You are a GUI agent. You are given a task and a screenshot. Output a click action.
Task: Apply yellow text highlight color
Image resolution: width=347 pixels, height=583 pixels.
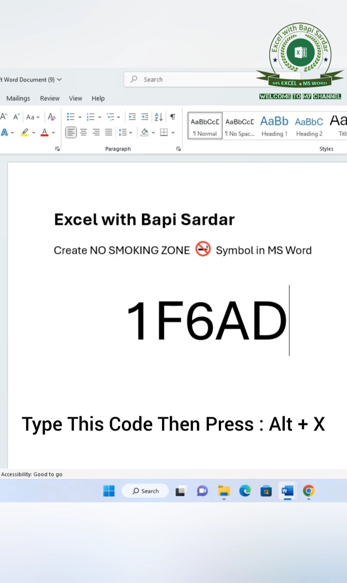[25, 132]
